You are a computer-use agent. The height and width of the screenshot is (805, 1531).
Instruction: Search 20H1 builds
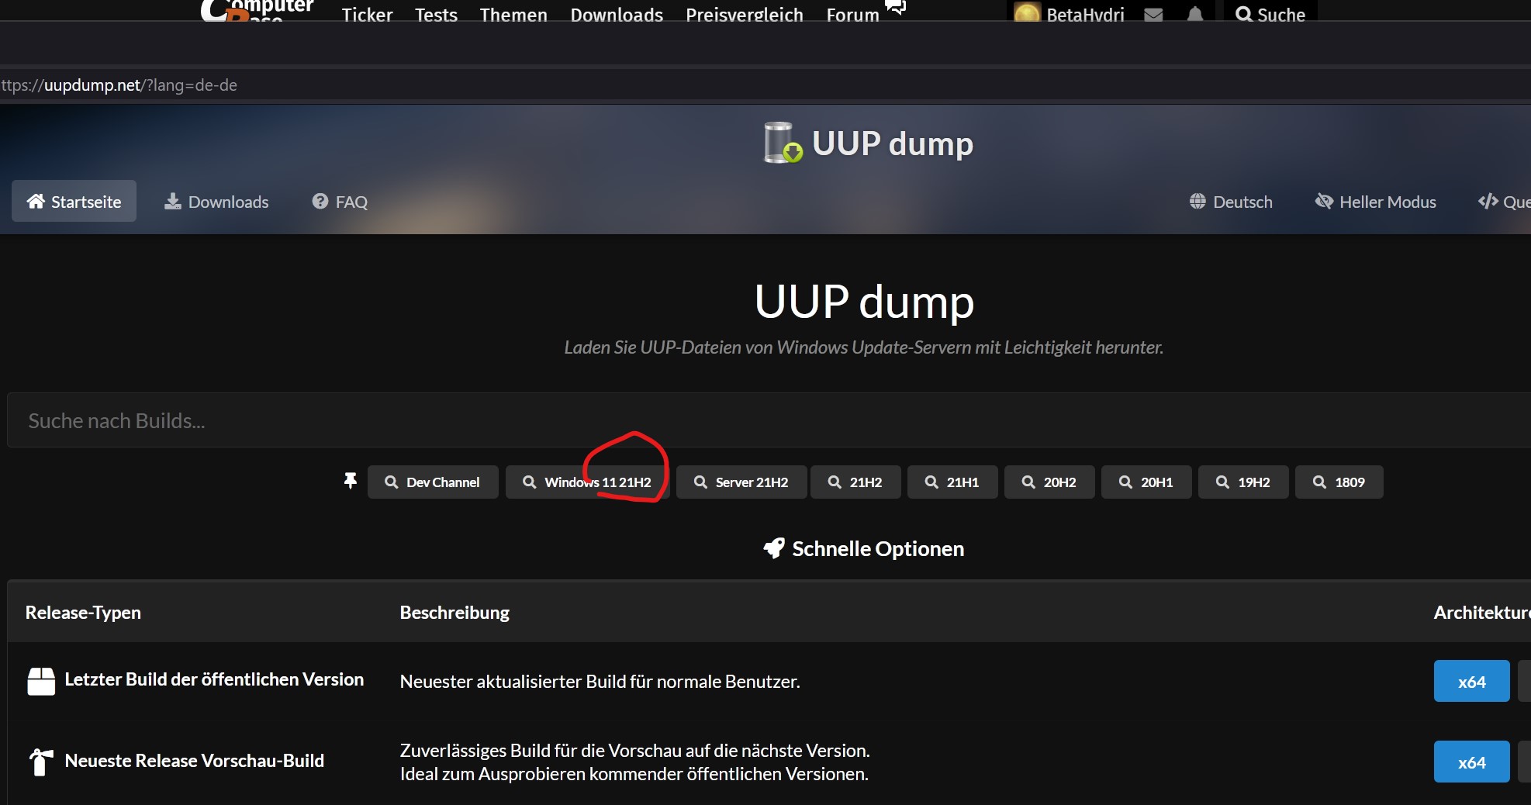(1146, 482)
